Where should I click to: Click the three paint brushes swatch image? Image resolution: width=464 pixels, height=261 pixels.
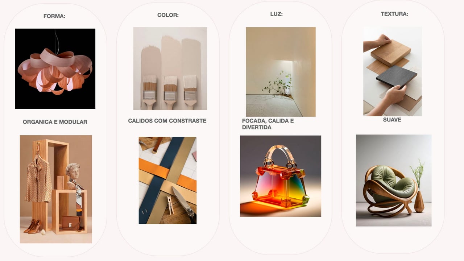[170, 69]
